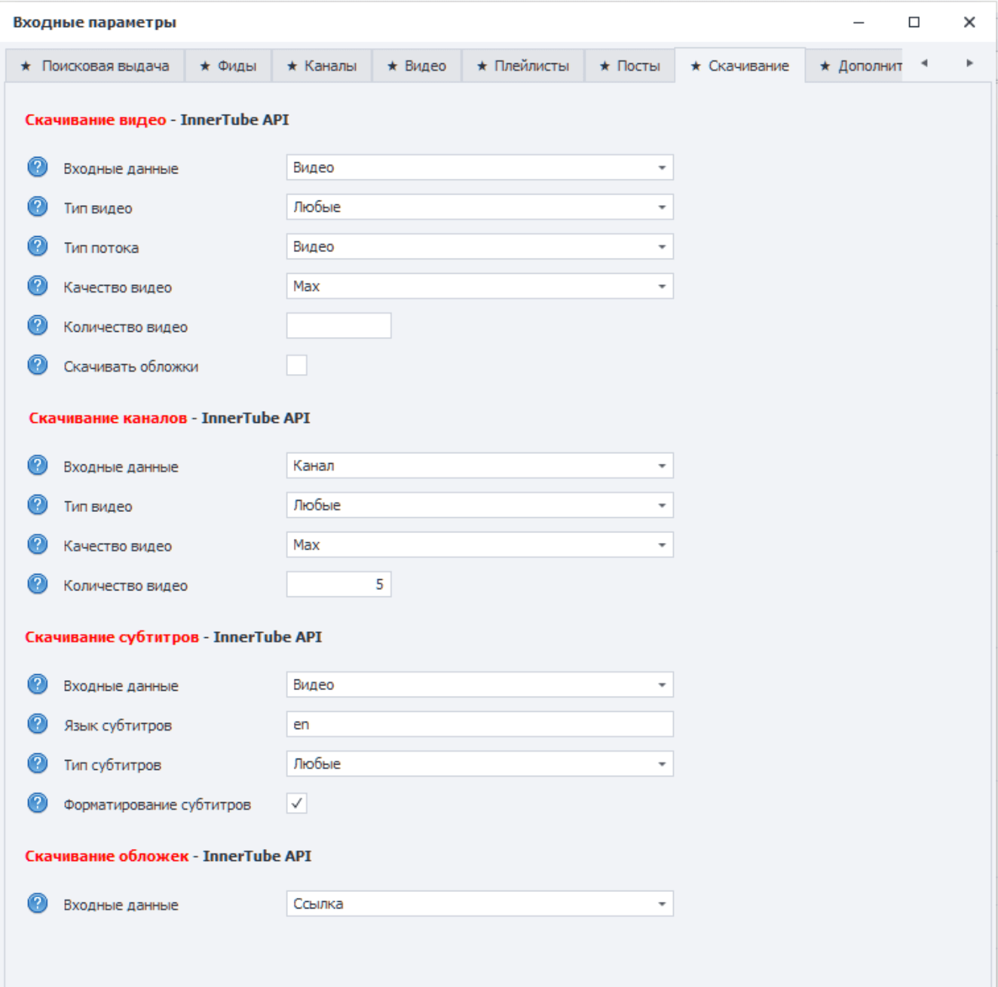998x987 pixels.
Task: Click the Форматирование субтитров label text
Action: point(157,805)
